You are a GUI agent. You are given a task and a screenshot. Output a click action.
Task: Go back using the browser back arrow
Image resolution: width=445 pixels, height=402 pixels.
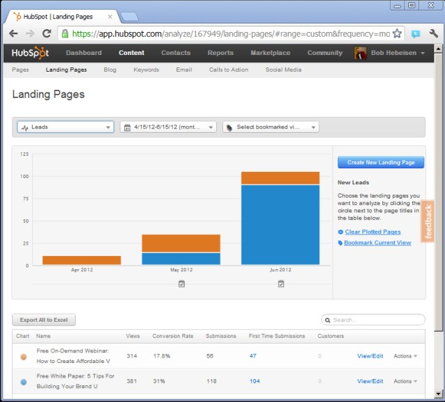[13, 33]
